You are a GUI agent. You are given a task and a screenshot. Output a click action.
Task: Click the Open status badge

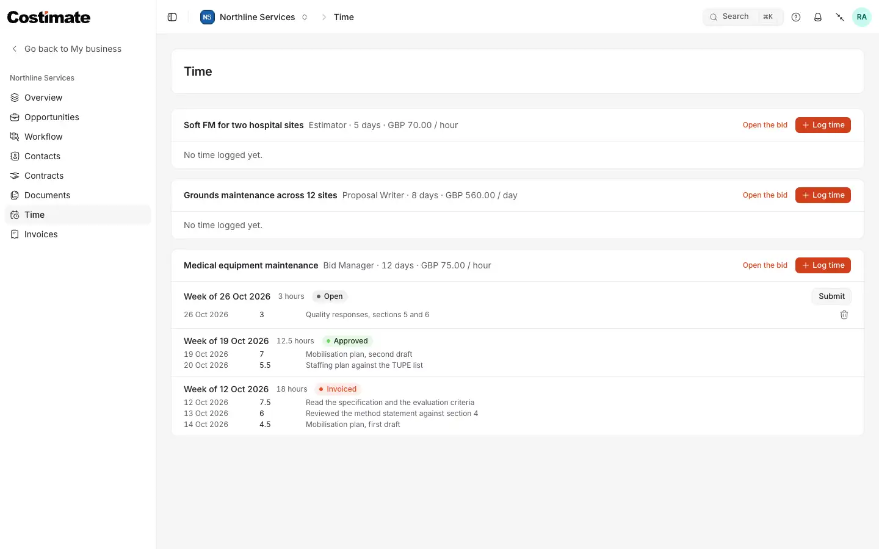click(330, 296)
